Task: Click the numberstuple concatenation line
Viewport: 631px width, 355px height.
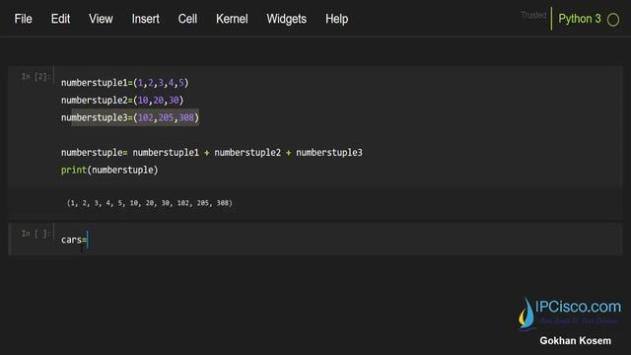Action: tap(212, 153)
